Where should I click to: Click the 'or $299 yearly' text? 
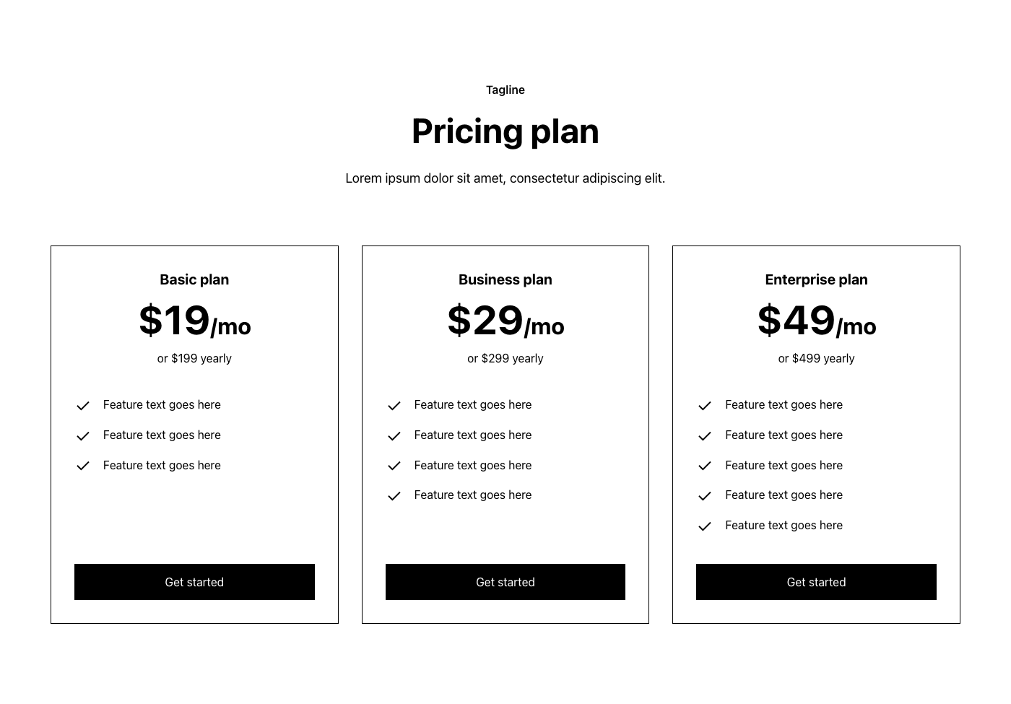[506, 359]
